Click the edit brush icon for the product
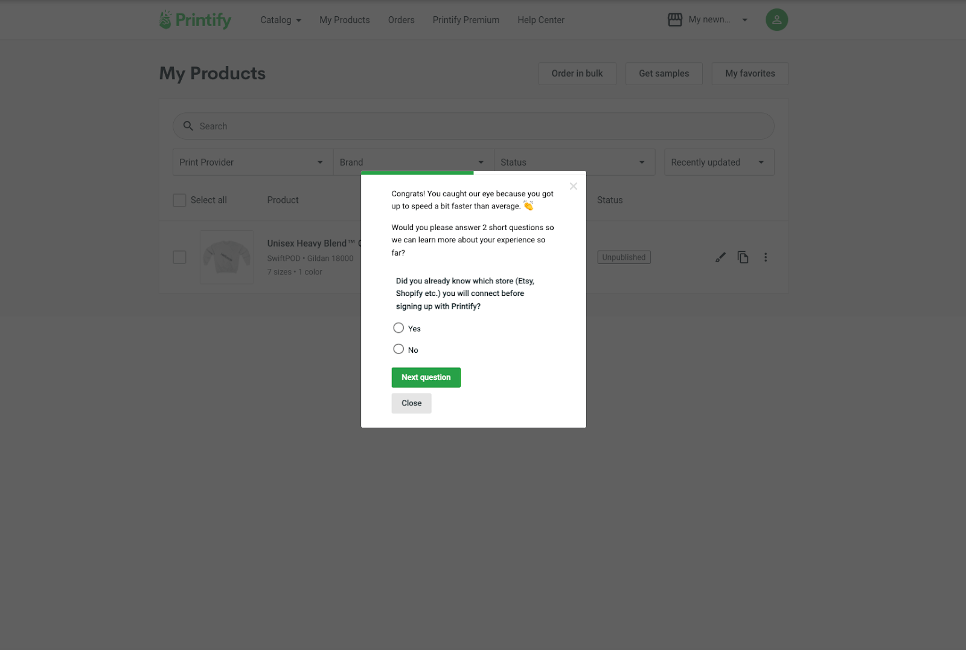Viewport: 966px width, 650px height. coord(720,257)
